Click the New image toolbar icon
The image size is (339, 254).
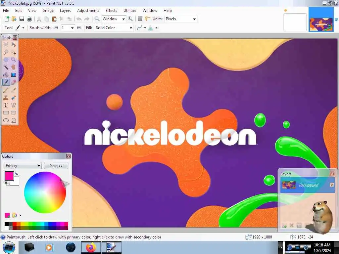click(x=7, y=19)
